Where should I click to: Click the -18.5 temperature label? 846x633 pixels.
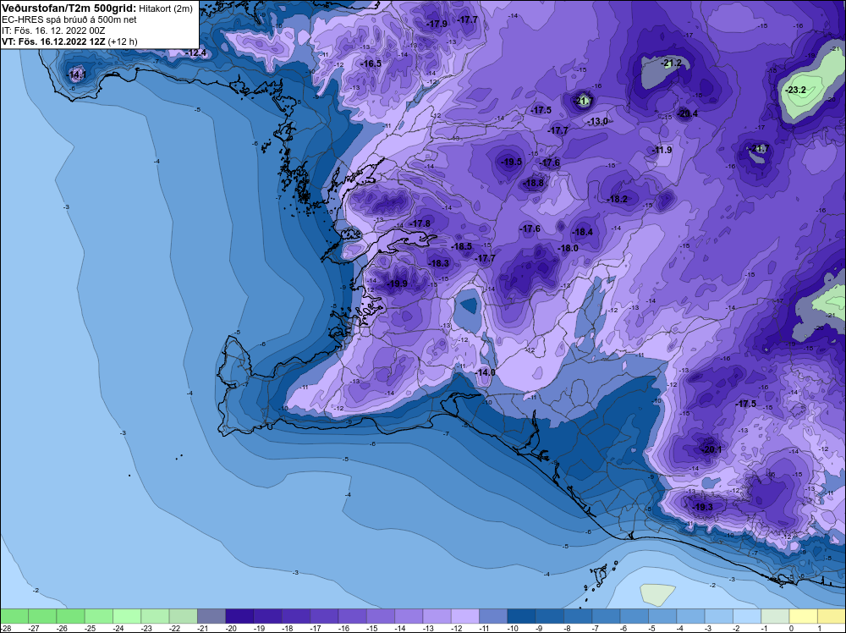(x=462, y=246)
